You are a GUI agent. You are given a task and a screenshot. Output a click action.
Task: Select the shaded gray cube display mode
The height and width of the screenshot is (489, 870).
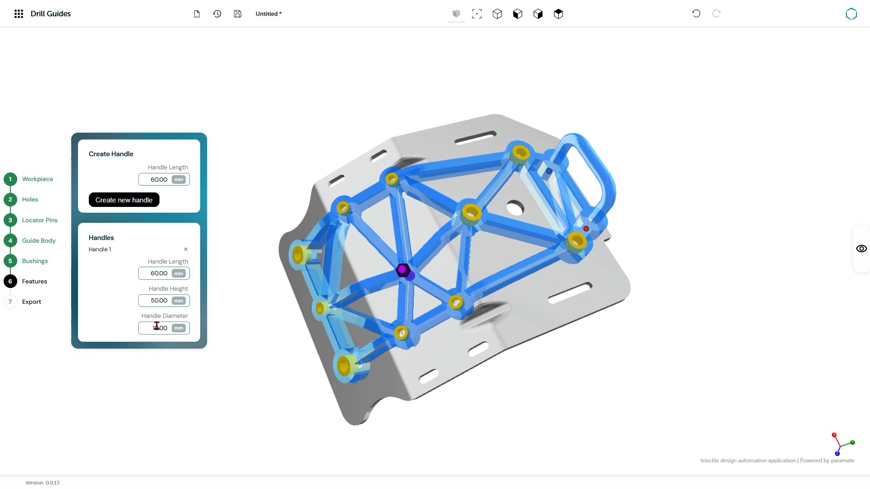coord(456,14)
